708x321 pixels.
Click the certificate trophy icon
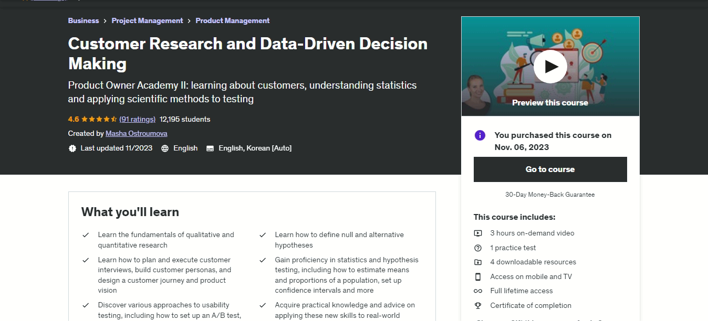[478, 306]
